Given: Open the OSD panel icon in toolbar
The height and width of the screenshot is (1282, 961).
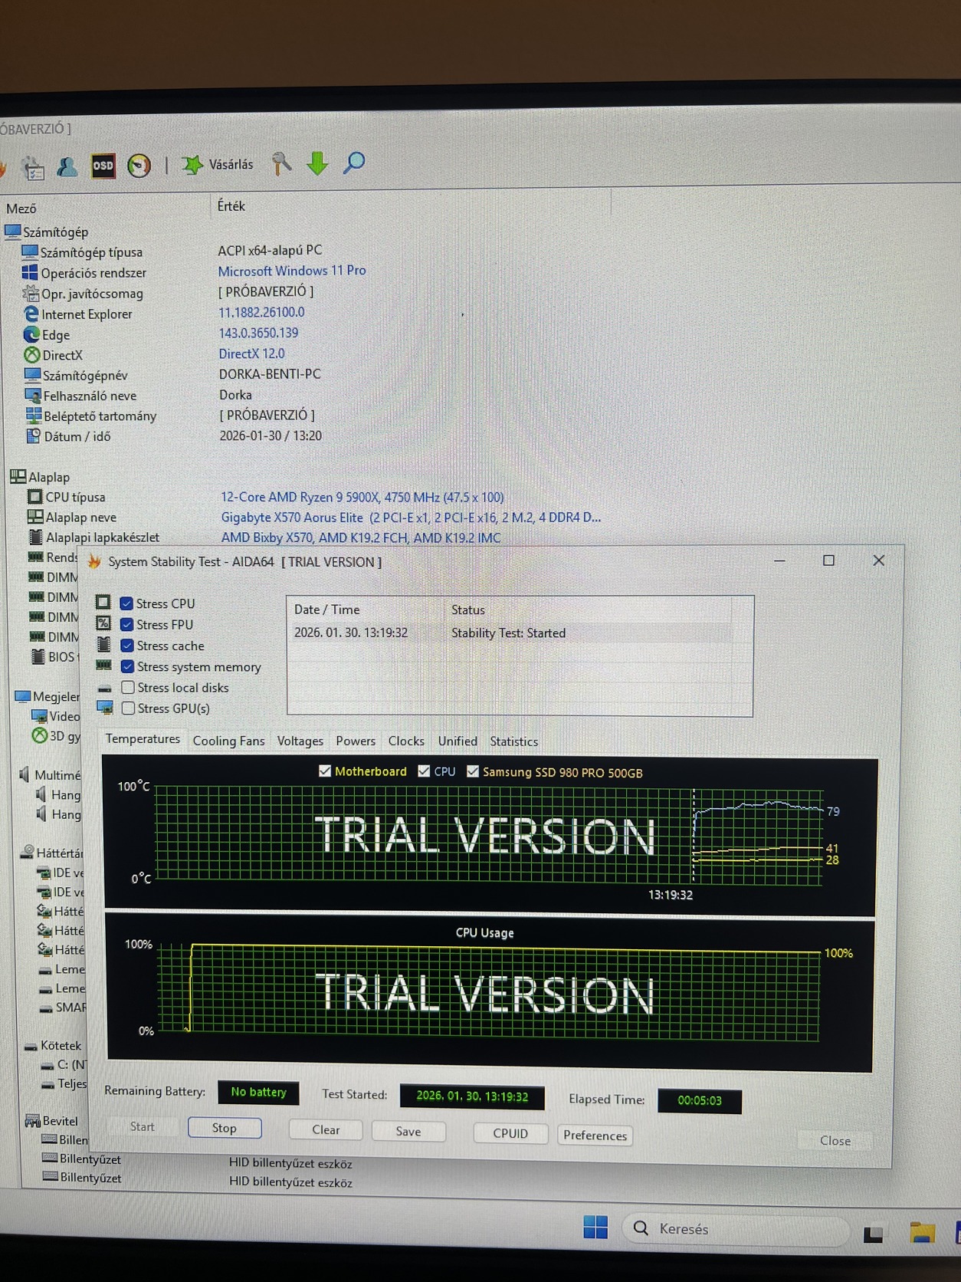Looking at the screenshot, I should click(x=103, y=166).
